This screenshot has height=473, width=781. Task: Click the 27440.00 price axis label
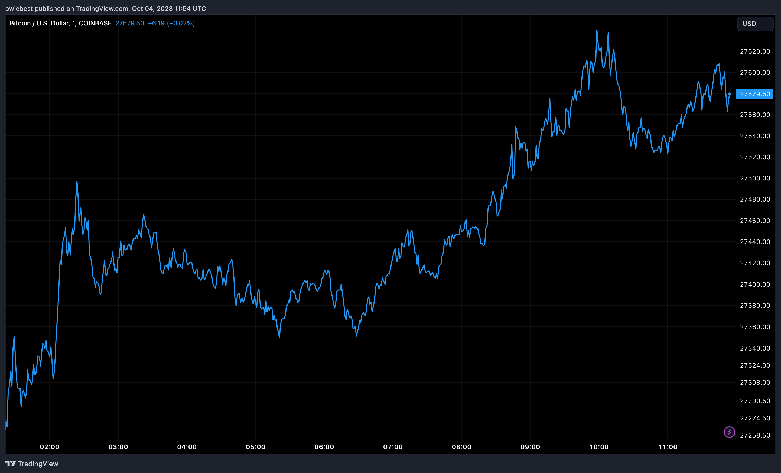point(755,242)
